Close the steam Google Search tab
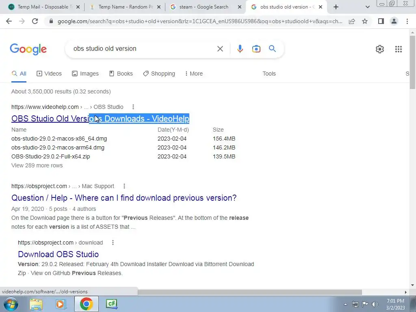 (x=240, y=7)
